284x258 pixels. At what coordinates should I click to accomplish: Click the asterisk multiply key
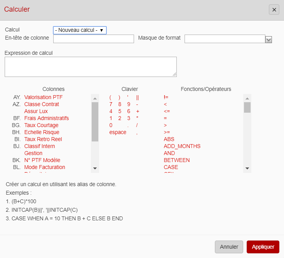pyautogui.click(x=138, y=118)
